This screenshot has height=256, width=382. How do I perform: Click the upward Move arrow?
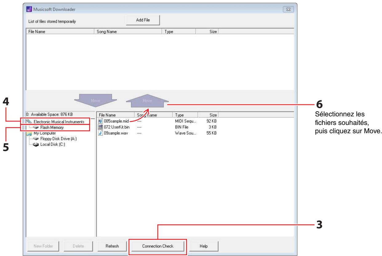click(147, 100)
